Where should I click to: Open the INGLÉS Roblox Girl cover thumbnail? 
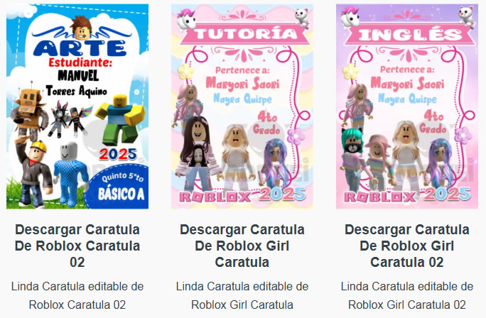click(x=407, y=106)
